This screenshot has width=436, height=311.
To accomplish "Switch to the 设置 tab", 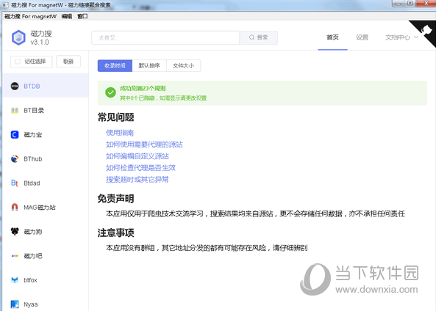I will pyautogui.click(x=362, y=37).
